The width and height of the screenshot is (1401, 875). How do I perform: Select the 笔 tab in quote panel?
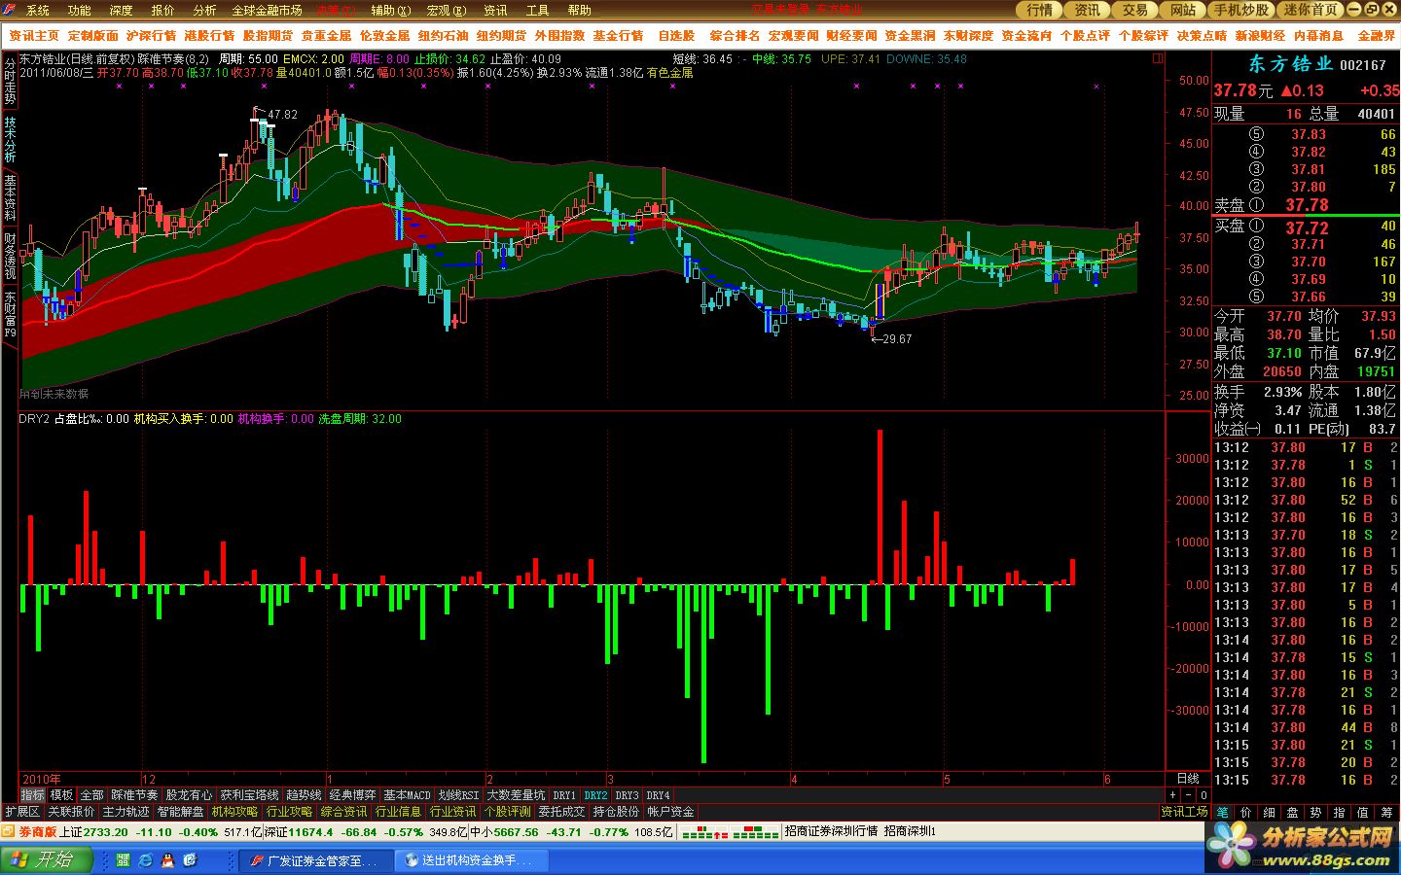pos(1223,812)
